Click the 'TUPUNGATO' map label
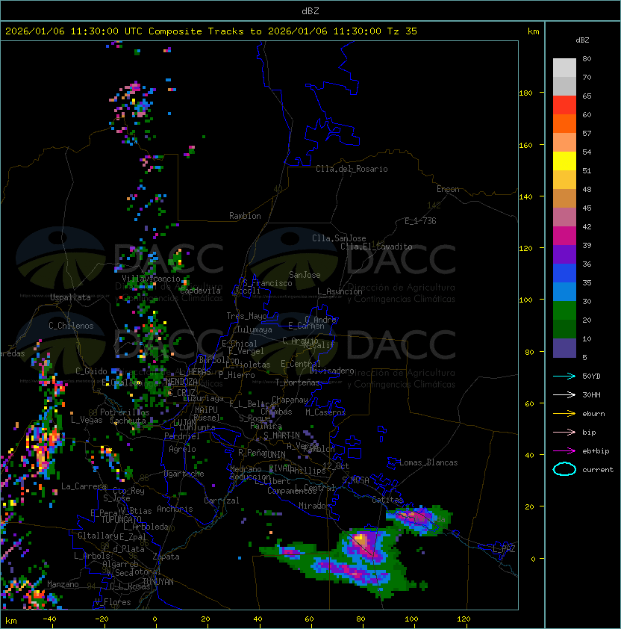 (121, 519)
